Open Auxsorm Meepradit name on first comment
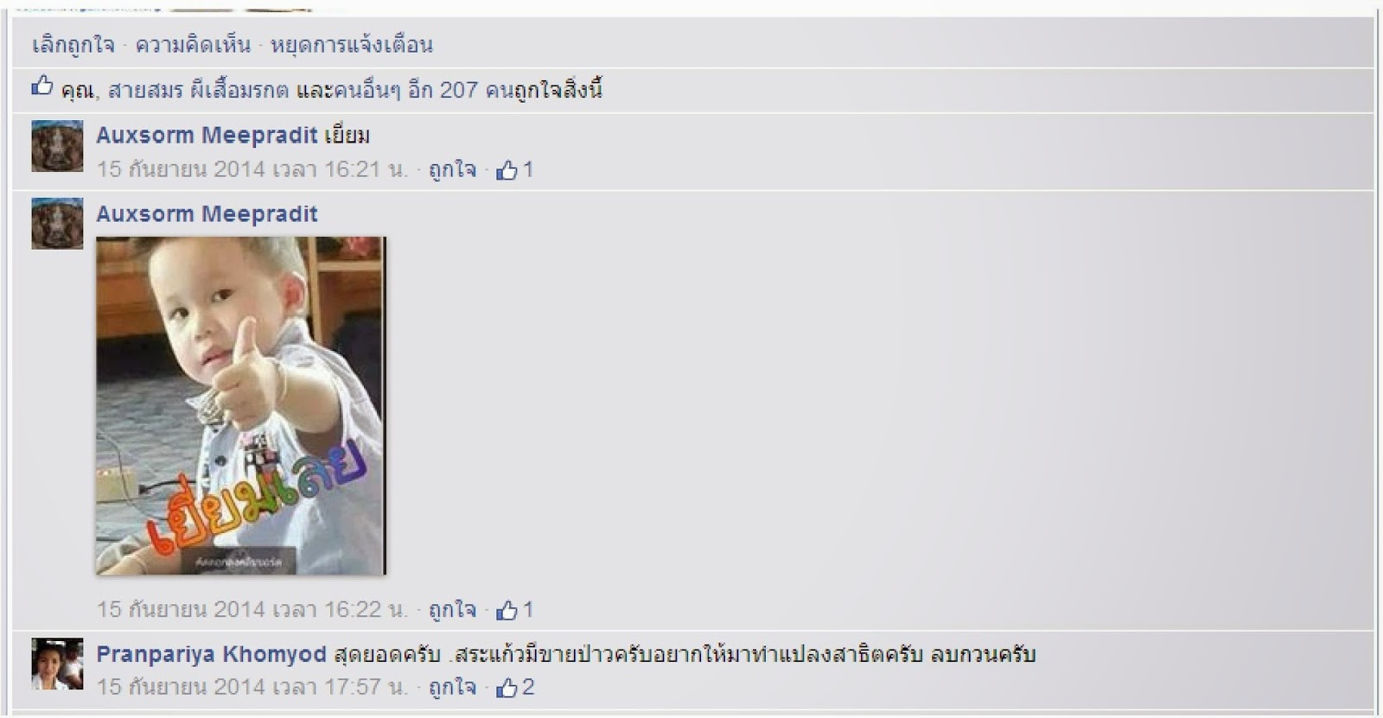Screen dimensions: 1383x718 pos(207,136)
